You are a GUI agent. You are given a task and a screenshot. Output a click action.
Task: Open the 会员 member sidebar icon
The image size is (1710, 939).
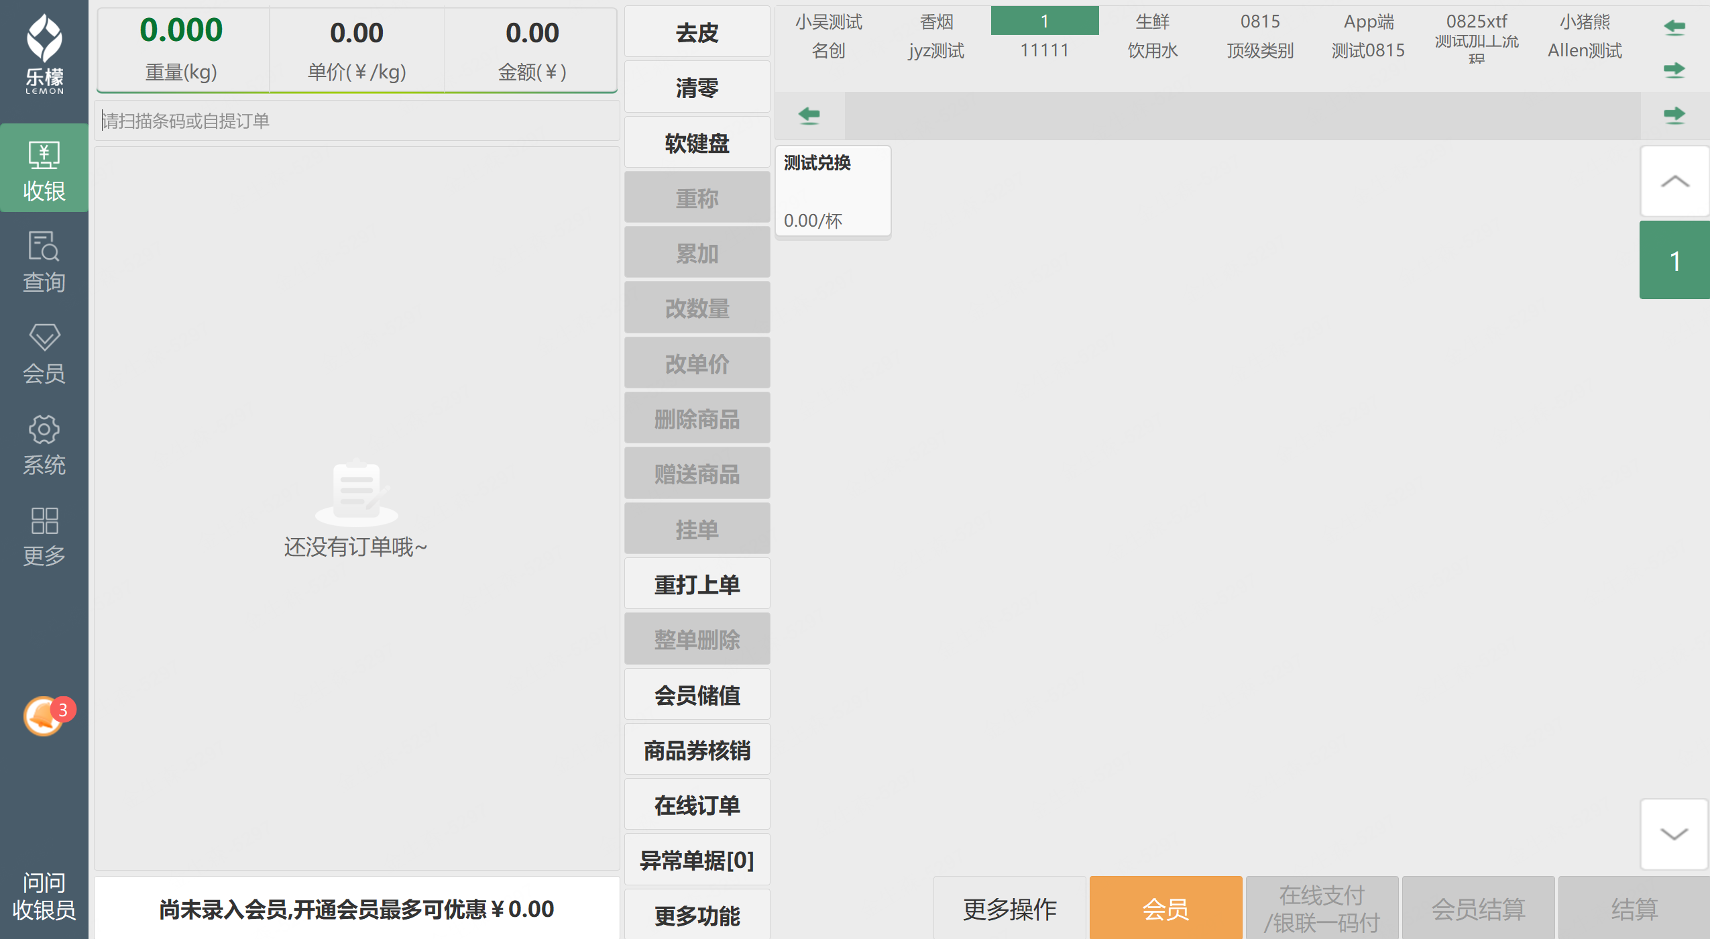(x=44, y=353)
